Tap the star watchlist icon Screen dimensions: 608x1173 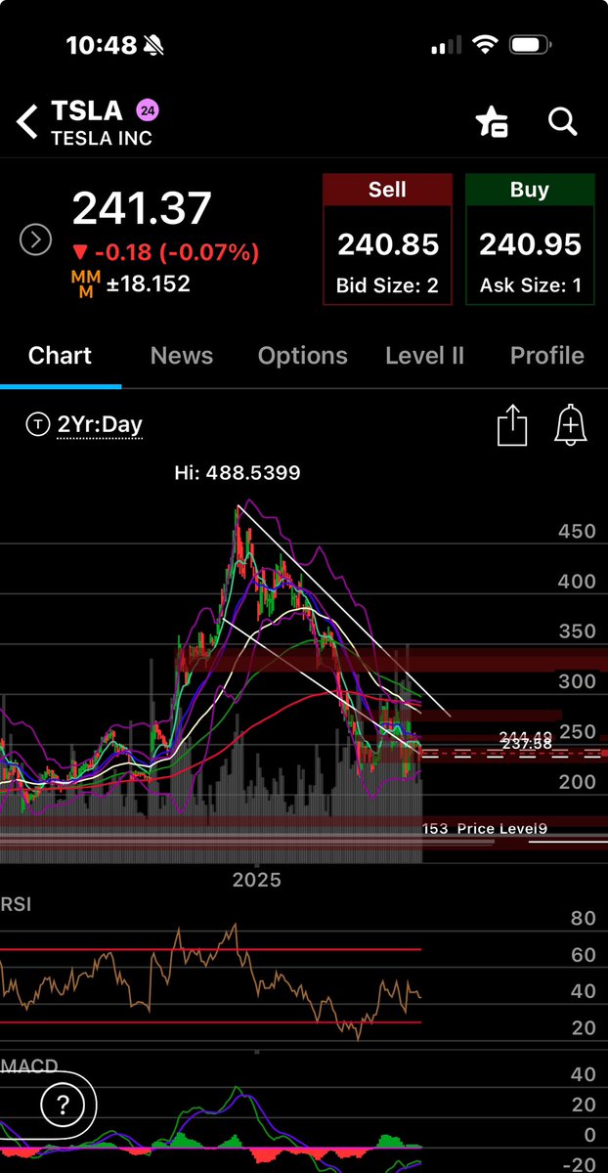(491, 122)
